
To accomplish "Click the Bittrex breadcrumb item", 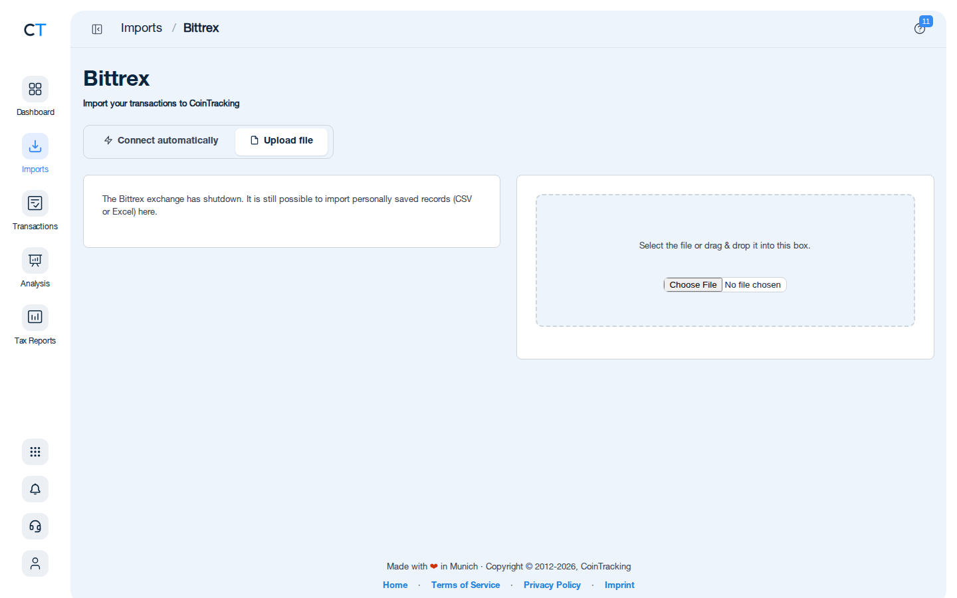I will 201,28.
